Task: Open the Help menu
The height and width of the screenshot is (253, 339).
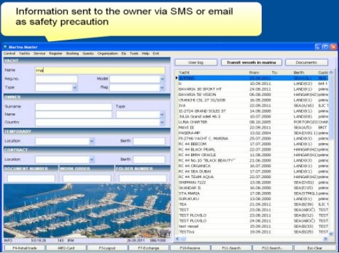Action: click(x=145, y=54)
